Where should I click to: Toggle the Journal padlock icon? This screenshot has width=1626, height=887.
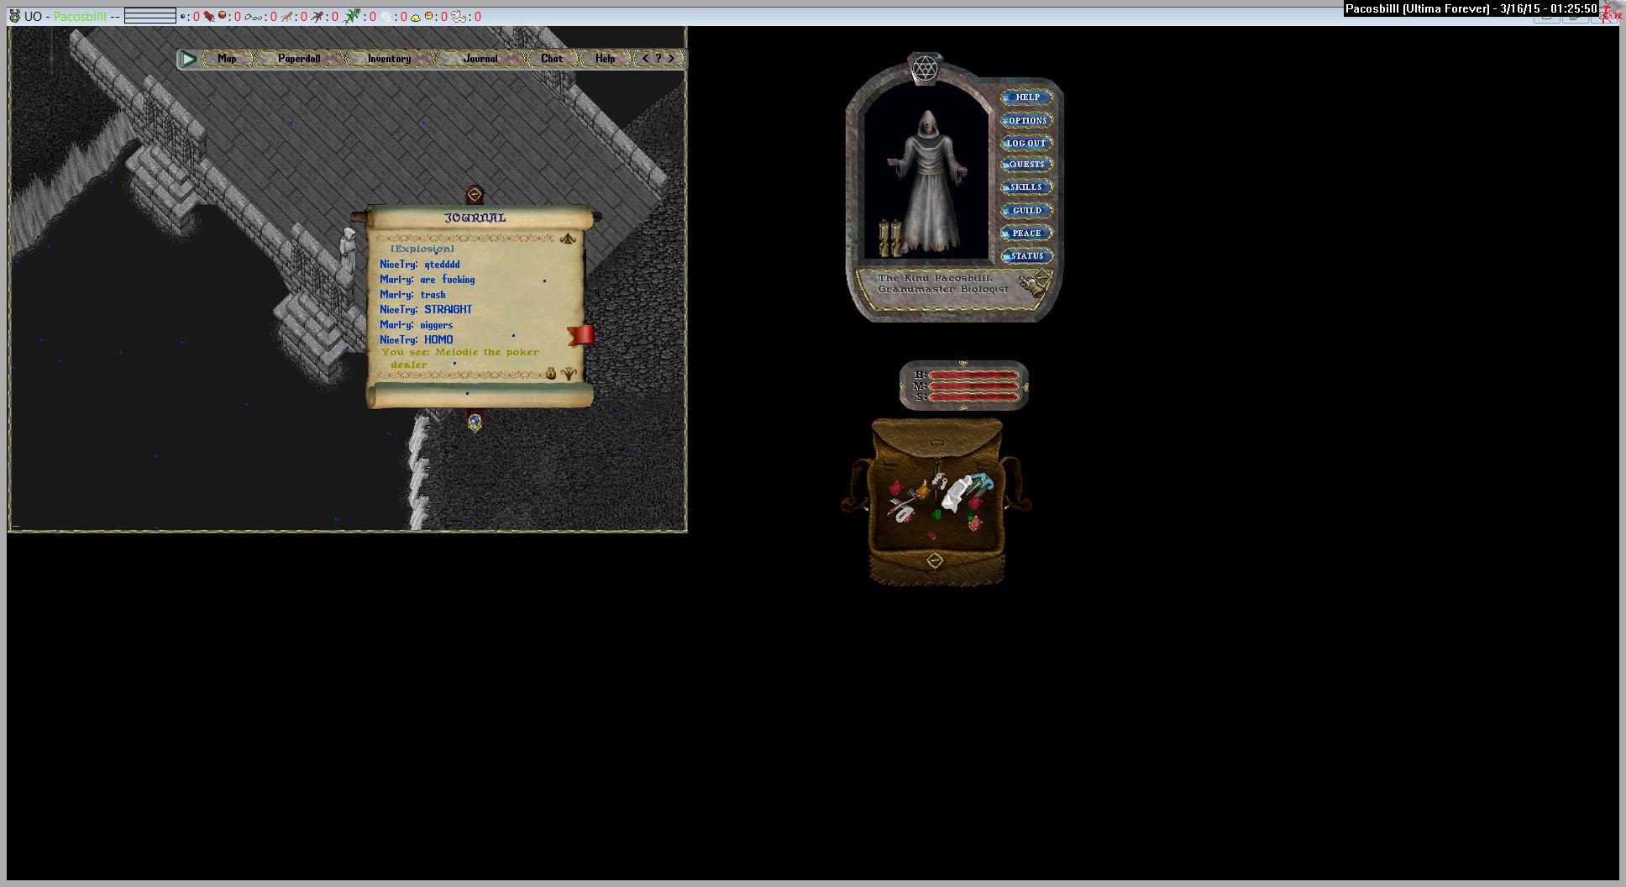point(551,374)
